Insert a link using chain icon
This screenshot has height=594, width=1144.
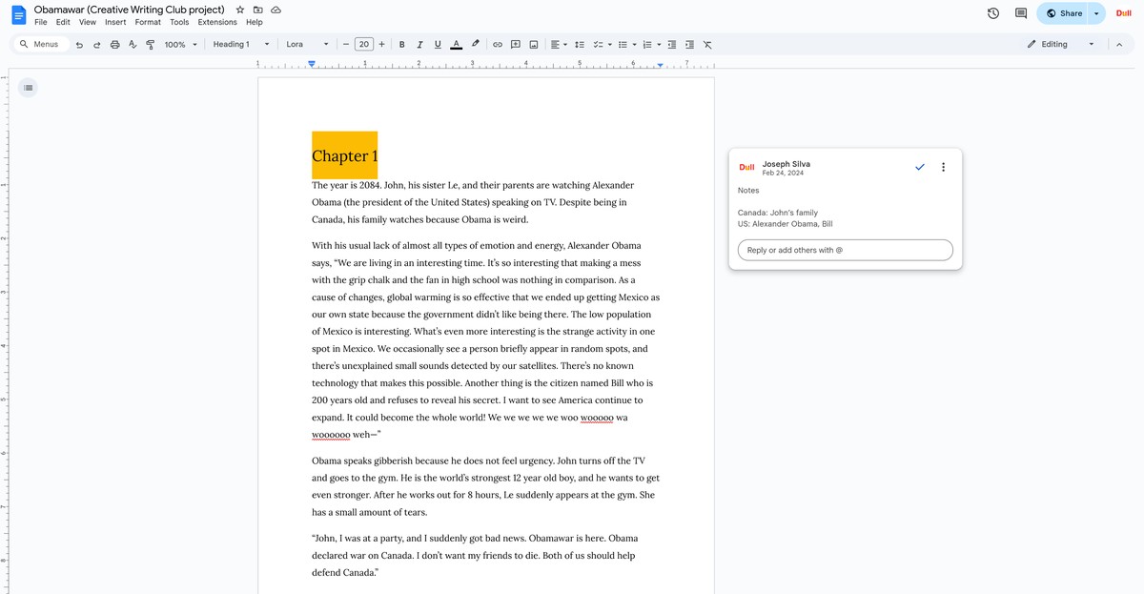pyautogui.click(x=497, y=45)
